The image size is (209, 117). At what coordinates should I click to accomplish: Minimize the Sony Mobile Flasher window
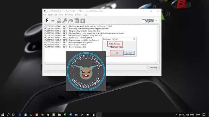coord(144,11)
